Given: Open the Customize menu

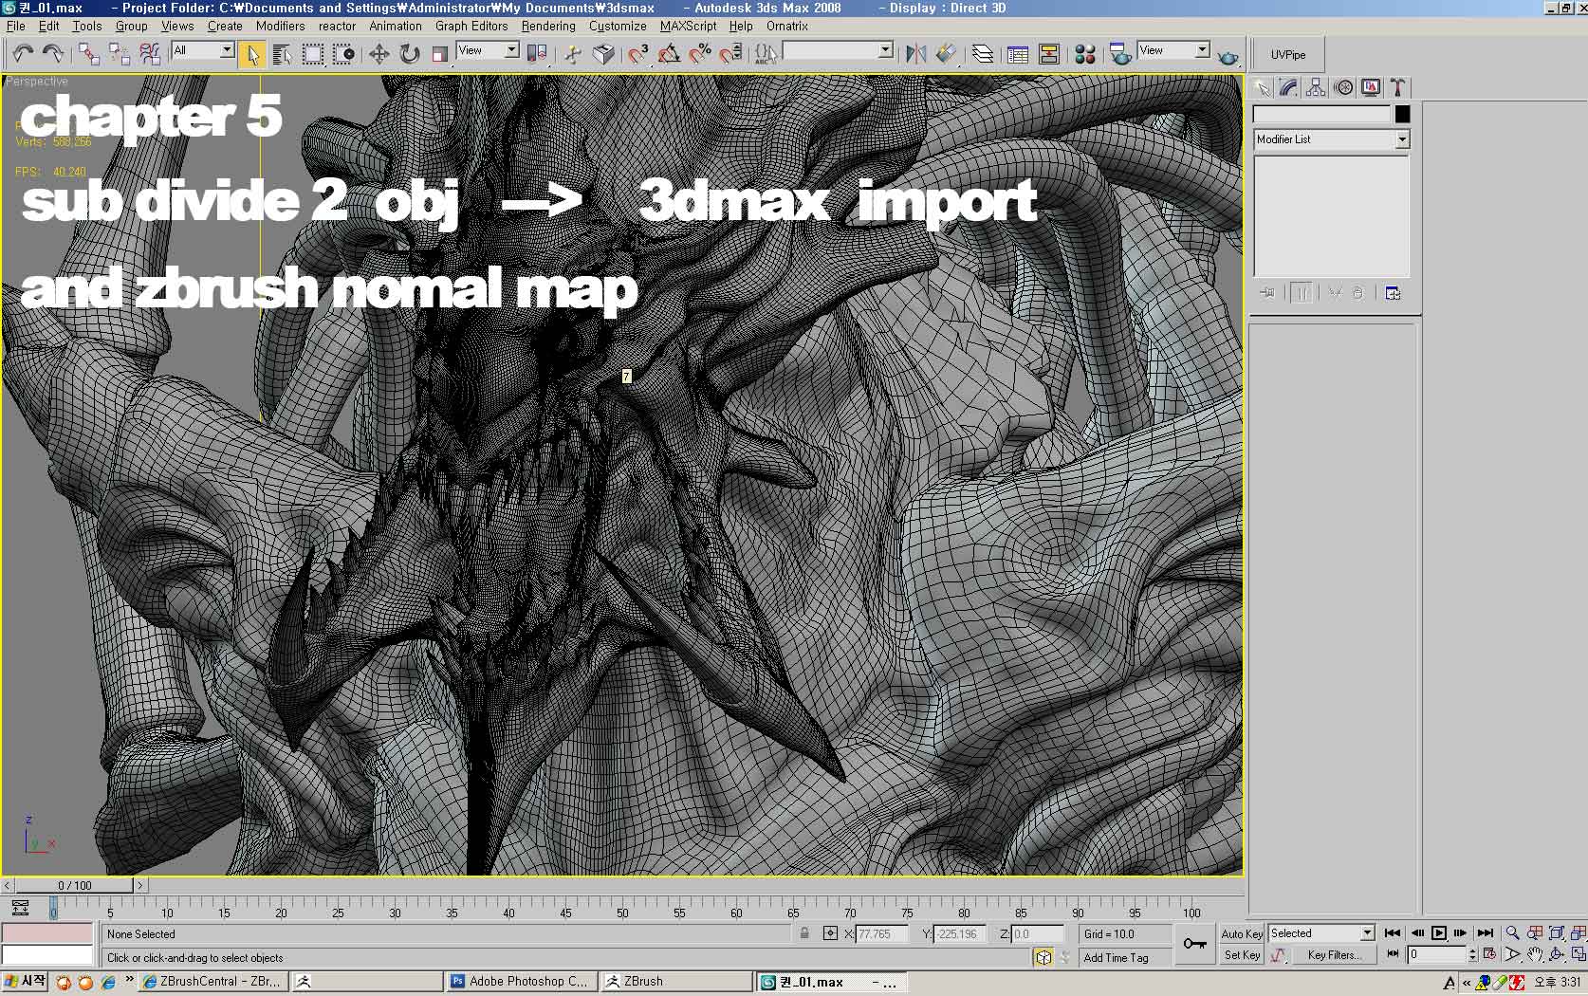Looking at the screenshot, I should click(618, 26).
